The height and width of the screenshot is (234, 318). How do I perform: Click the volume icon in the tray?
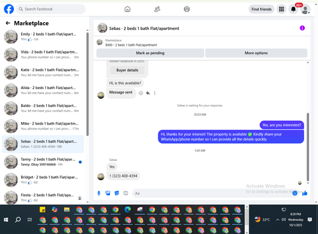(x=284, y=219)
